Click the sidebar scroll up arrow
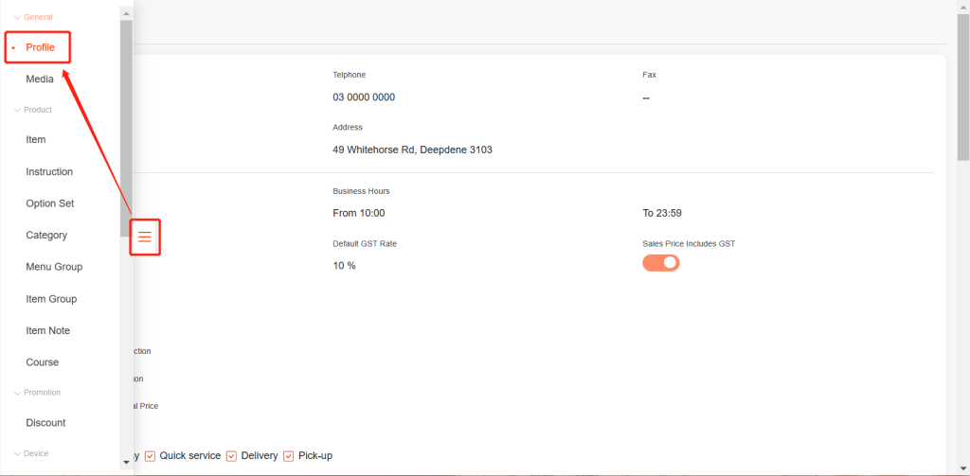970x476 pixels. (x=127, y=13)
